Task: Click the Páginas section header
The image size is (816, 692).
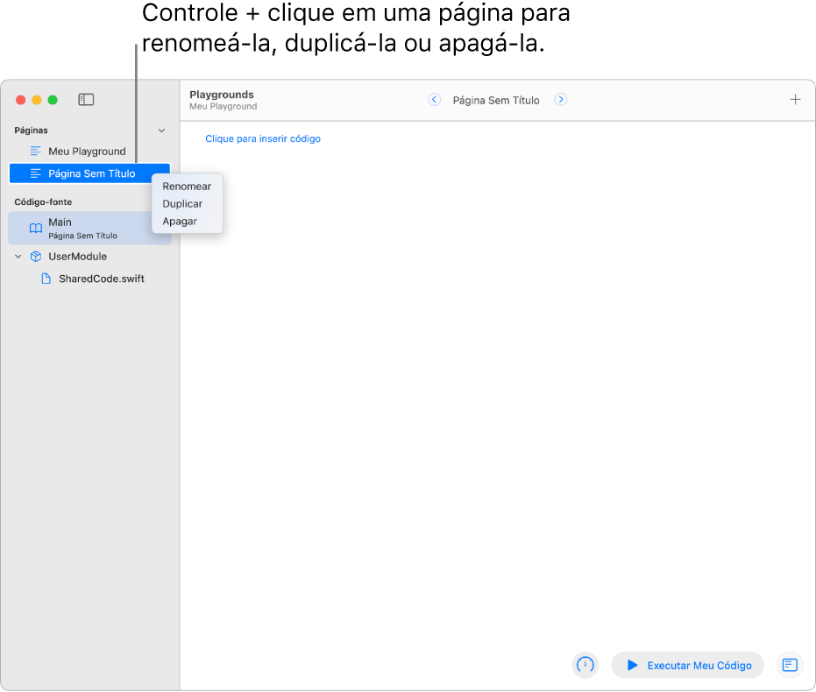Action: (32, 131)
